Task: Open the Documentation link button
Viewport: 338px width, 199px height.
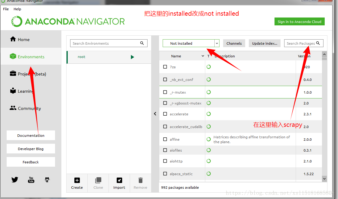Action: click(x=31, y=135)
